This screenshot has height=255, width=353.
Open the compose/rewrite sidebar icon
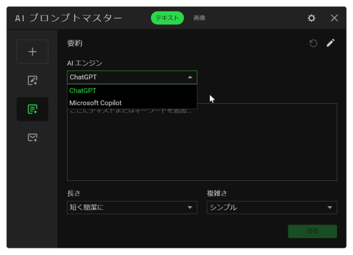click(x=32, y=81)
